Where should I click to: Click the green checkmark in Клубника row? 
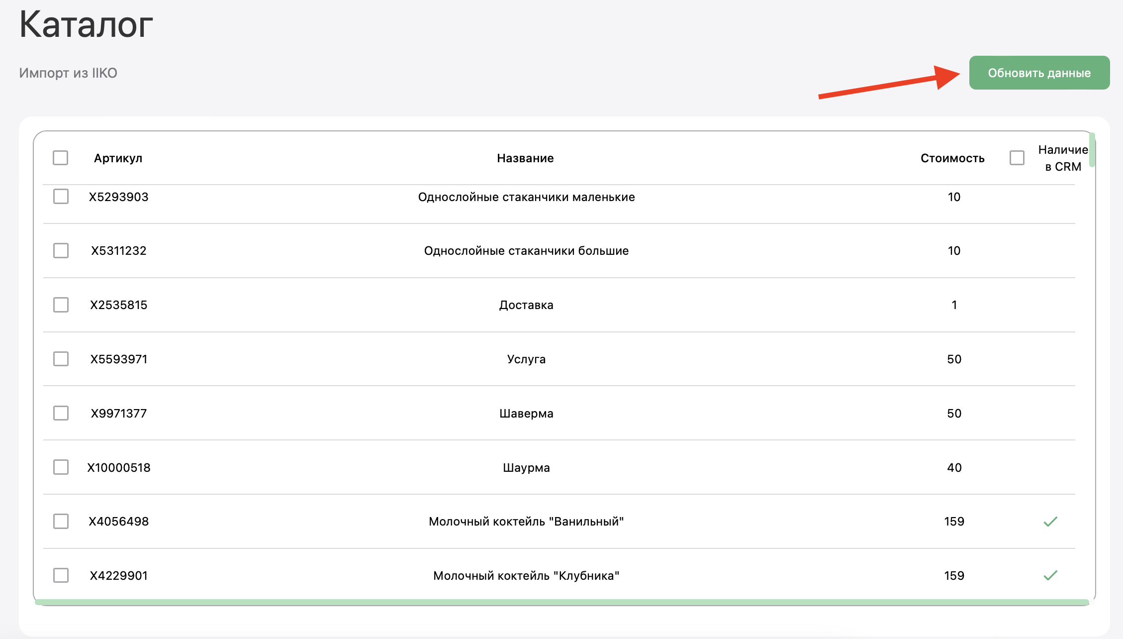pos(1050,575)
